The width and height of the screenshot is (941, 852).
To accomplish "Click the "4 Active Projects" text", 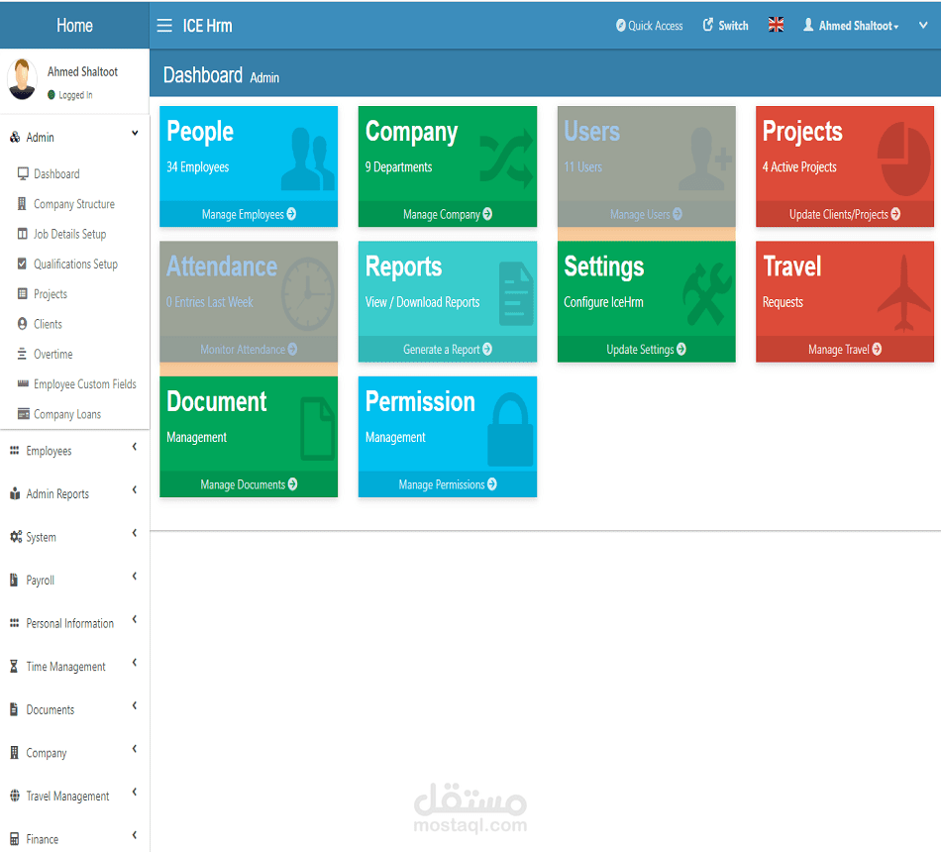I will pos(799,166).
